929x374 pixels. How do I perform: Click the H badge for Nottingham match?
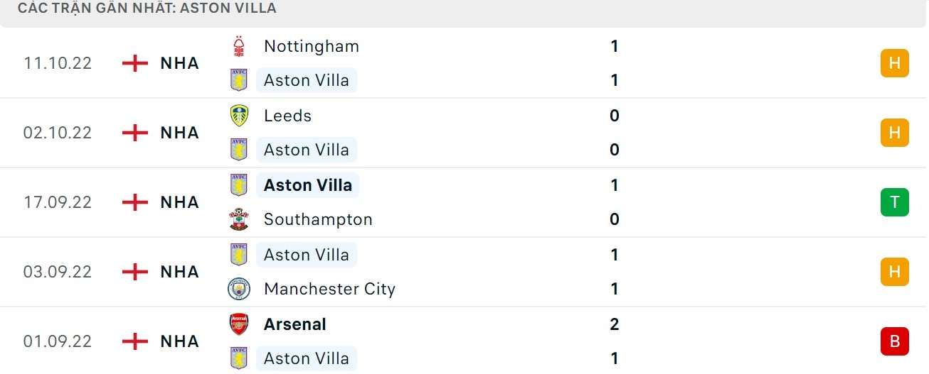coord(894,63)
